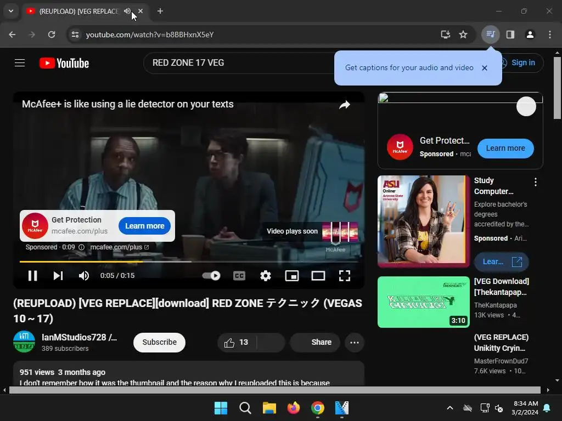Viewport: 562px width, 421px height.
Task: Enable miniplayer mode
Action: point(292,276)
